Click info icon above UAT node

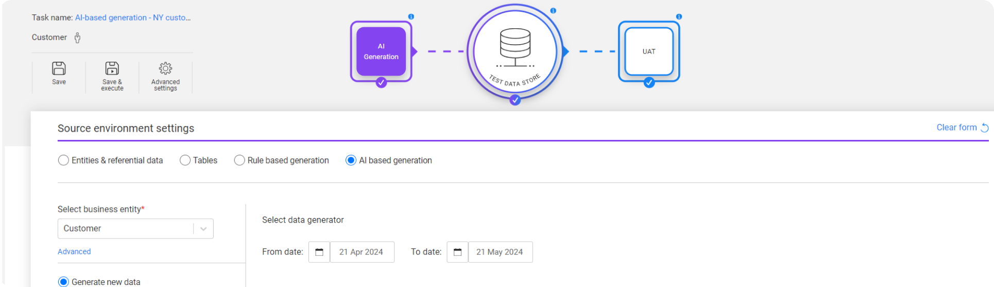(x=679, y=16)
